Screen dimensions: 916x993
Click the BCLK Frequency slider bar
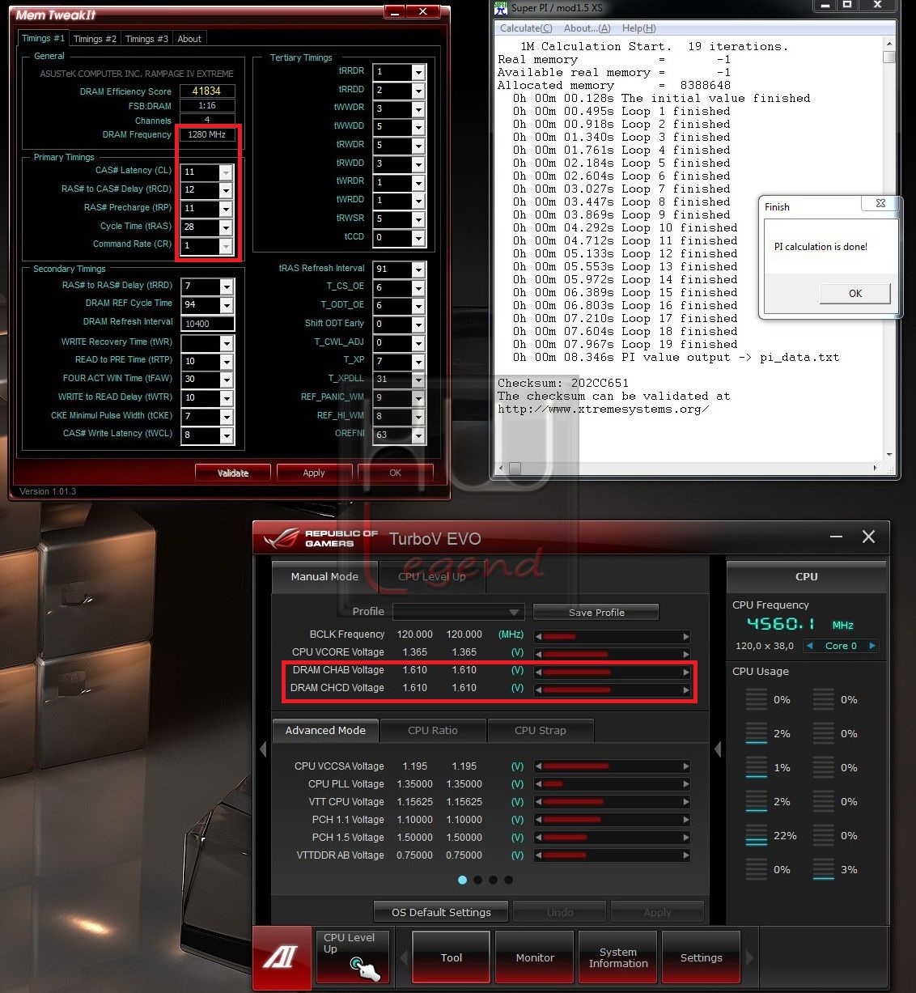613,636
